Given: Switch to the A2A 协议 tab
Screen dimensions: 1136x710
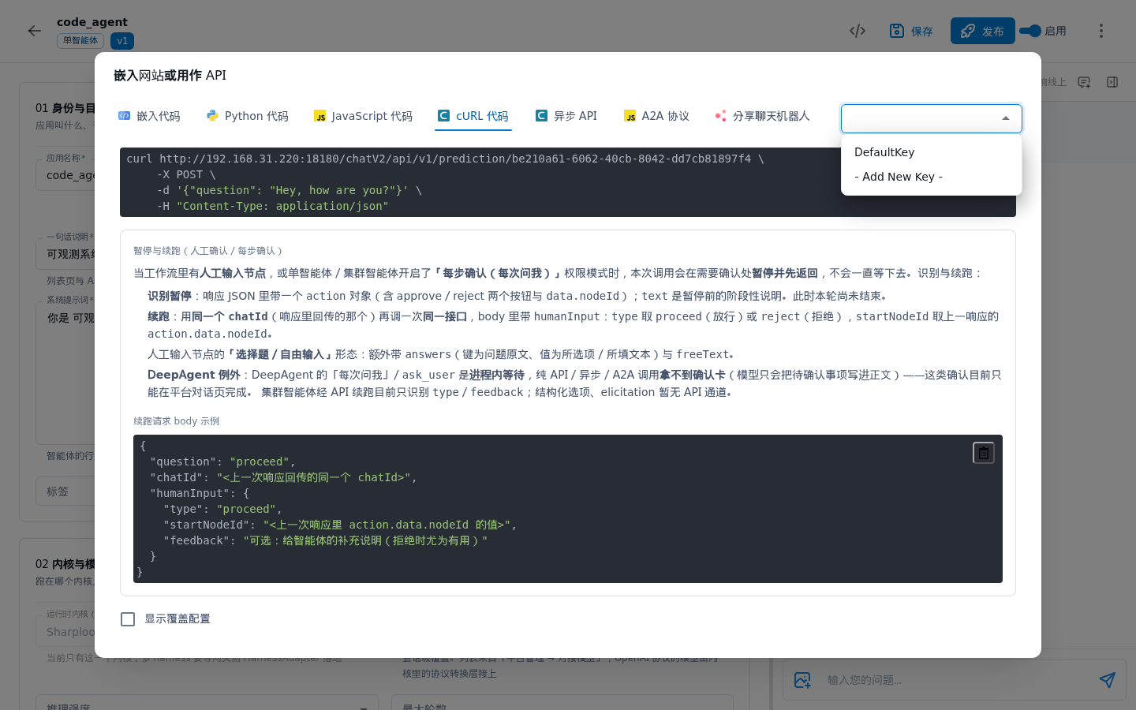Looking at the screenshot, I should (x=656, y=116).
